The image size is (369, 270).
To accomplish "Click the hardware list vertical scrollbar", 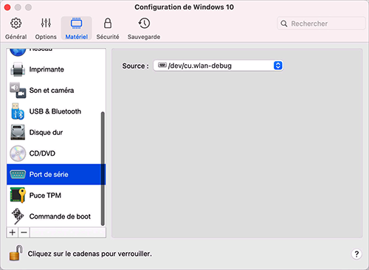I will pyautogui.click(x=103, y=169).
